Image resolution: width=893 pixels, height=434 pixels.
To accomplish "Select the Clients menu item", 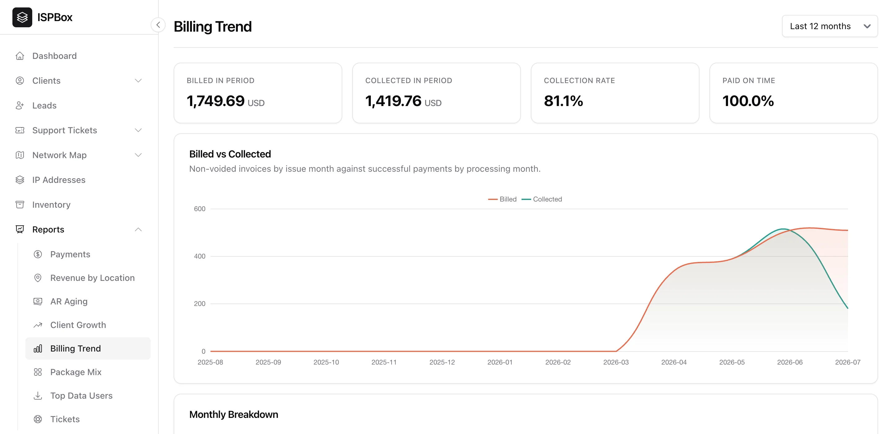I will [79, 81].
